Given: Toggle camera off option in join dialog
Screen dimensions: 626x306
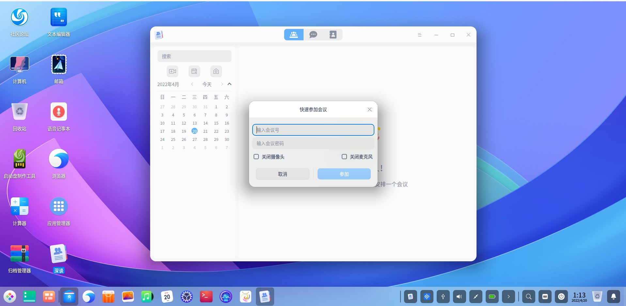Looking at the screenshot, I should tap(256, 157).
